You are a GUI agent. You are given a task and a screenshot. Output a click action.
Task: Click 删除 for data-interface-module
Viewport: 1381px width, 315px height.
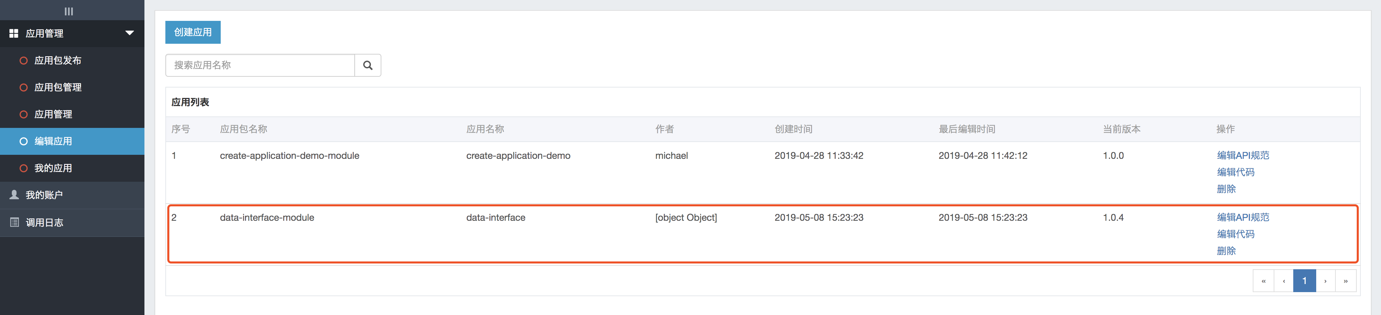tap(1226, 251)
